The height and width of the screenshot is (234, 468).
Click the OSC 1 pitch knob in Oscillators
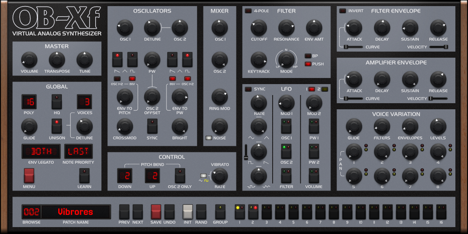click(x=125, y=28)
